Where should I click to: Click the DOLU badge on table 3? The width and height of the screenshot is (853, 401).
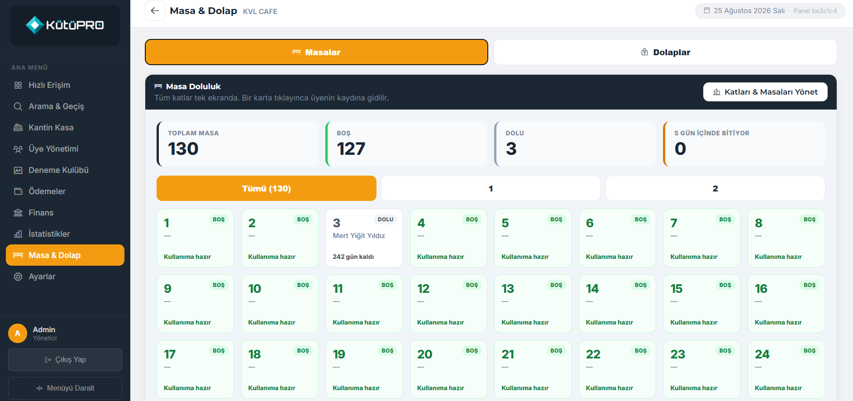tap(386, 219)
